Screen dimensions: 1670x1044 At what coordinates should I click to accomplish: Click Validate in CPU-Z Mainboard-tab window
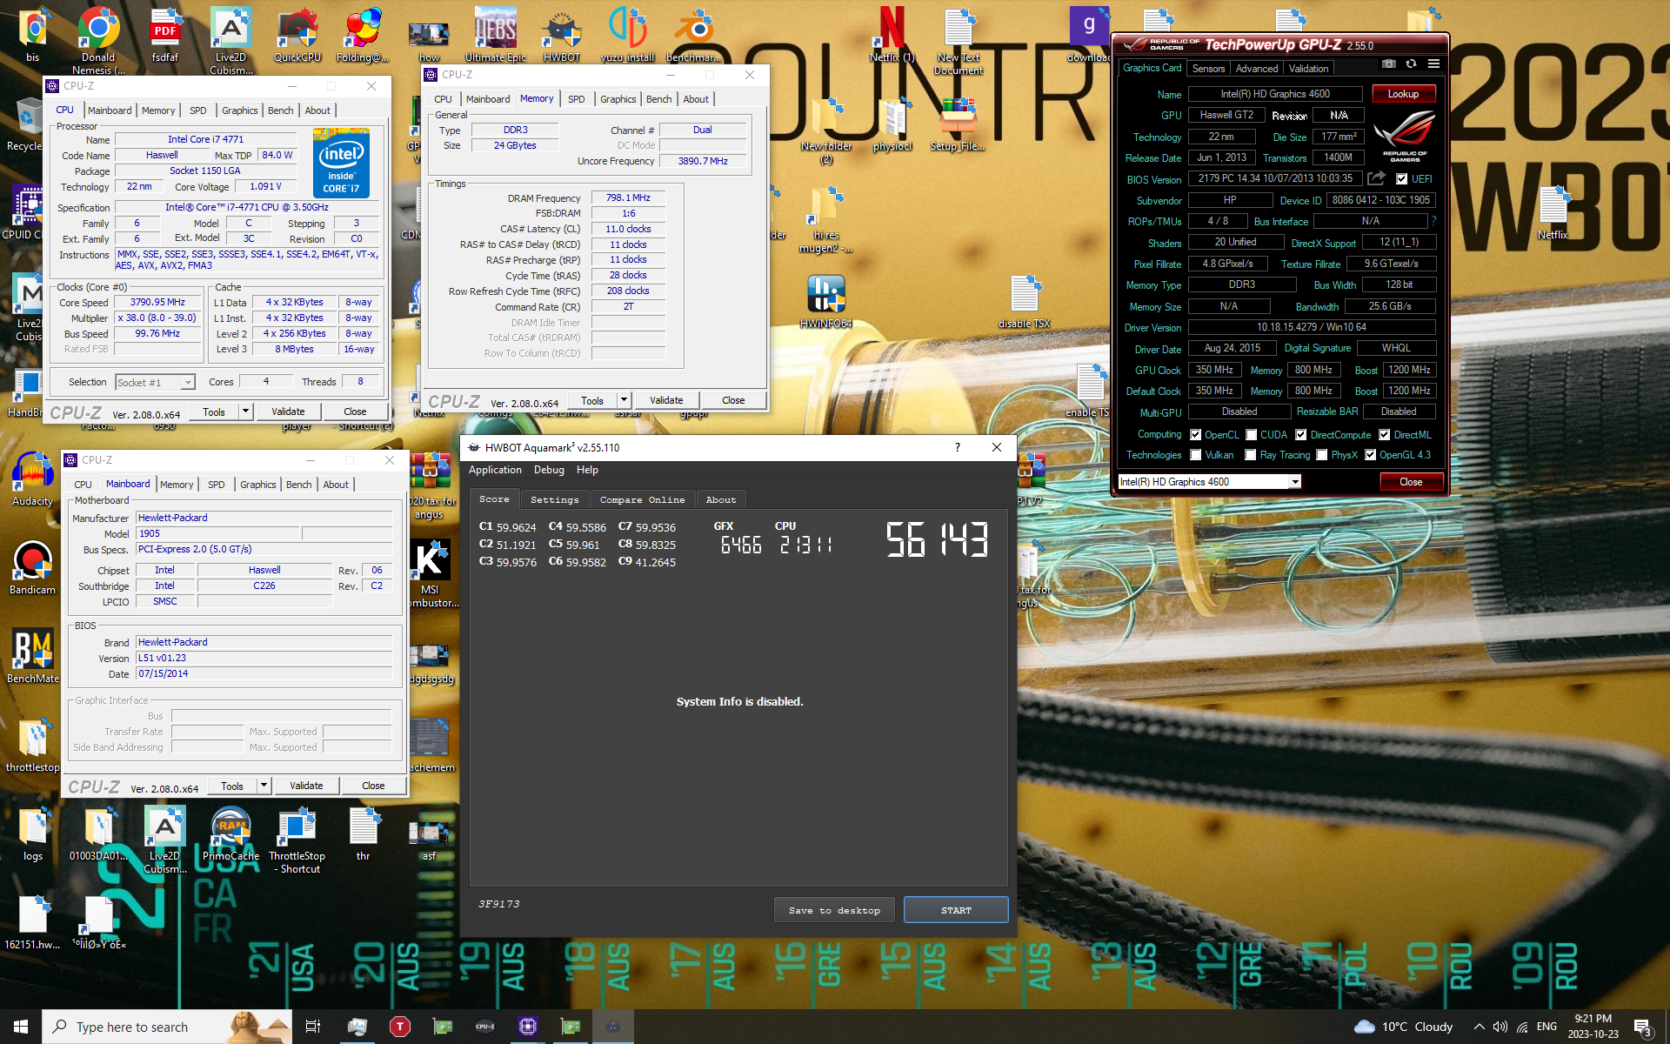pyautogui.click(x=306, y=786)
